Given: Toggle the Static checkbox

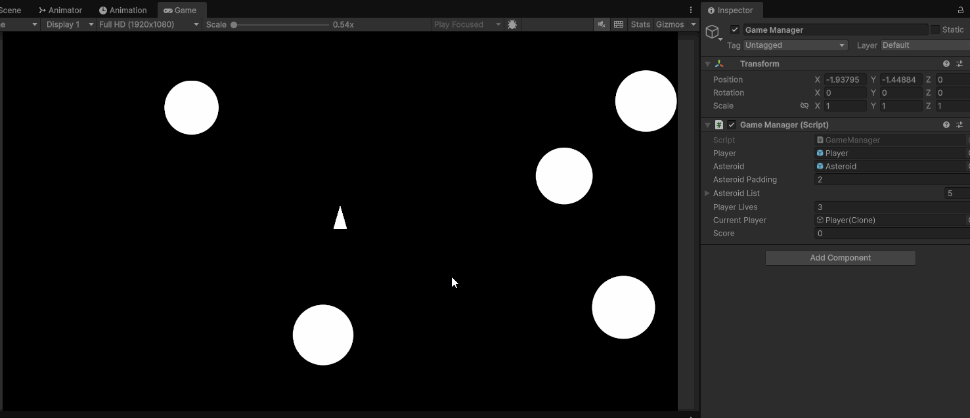Looking at the screenshot, I should click(x=935, y=30).
